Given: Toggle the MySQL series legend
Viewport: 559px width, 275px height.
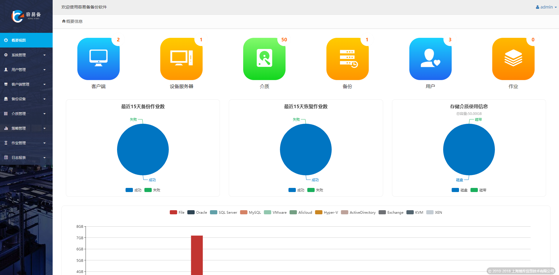Looking at the screenshot, I should (x=251, y=212).
